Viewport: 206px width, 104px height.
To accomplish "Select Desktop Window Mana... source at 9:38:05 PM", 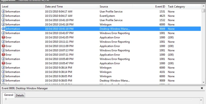I will (x=115, y=80).
